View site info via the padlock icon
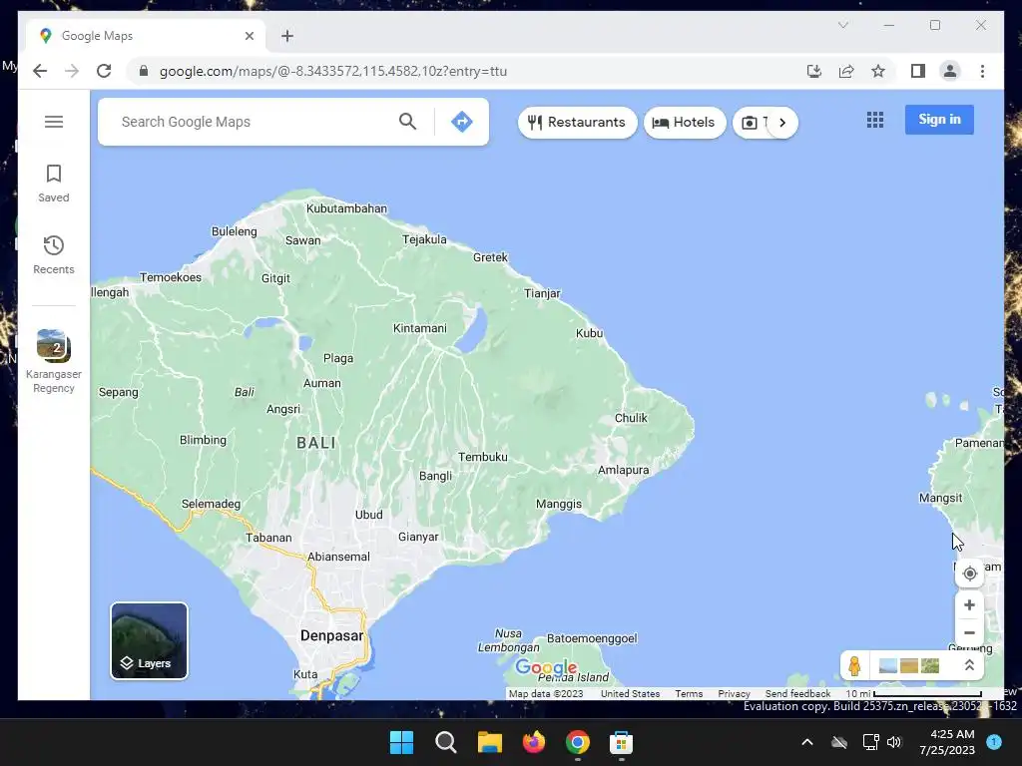 (144, 71)
